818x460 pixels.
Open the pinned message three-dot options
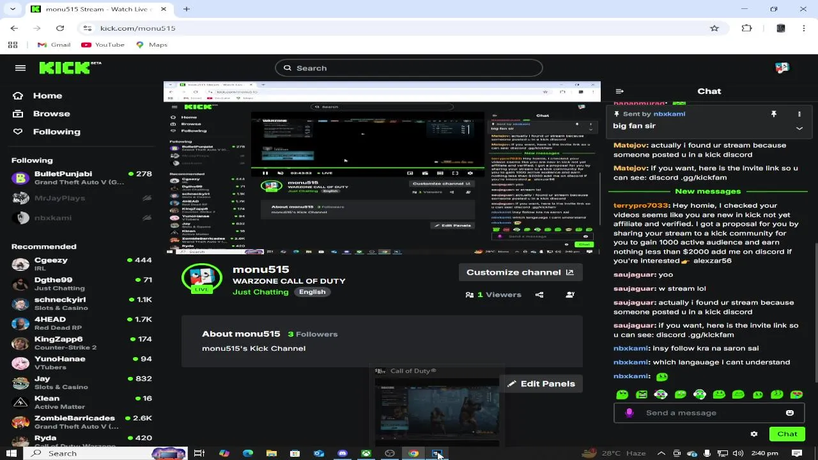click(799, 114)
